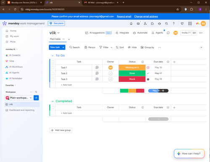Click the Change email address link
210x162 pixels.
(x=146, y=16)
